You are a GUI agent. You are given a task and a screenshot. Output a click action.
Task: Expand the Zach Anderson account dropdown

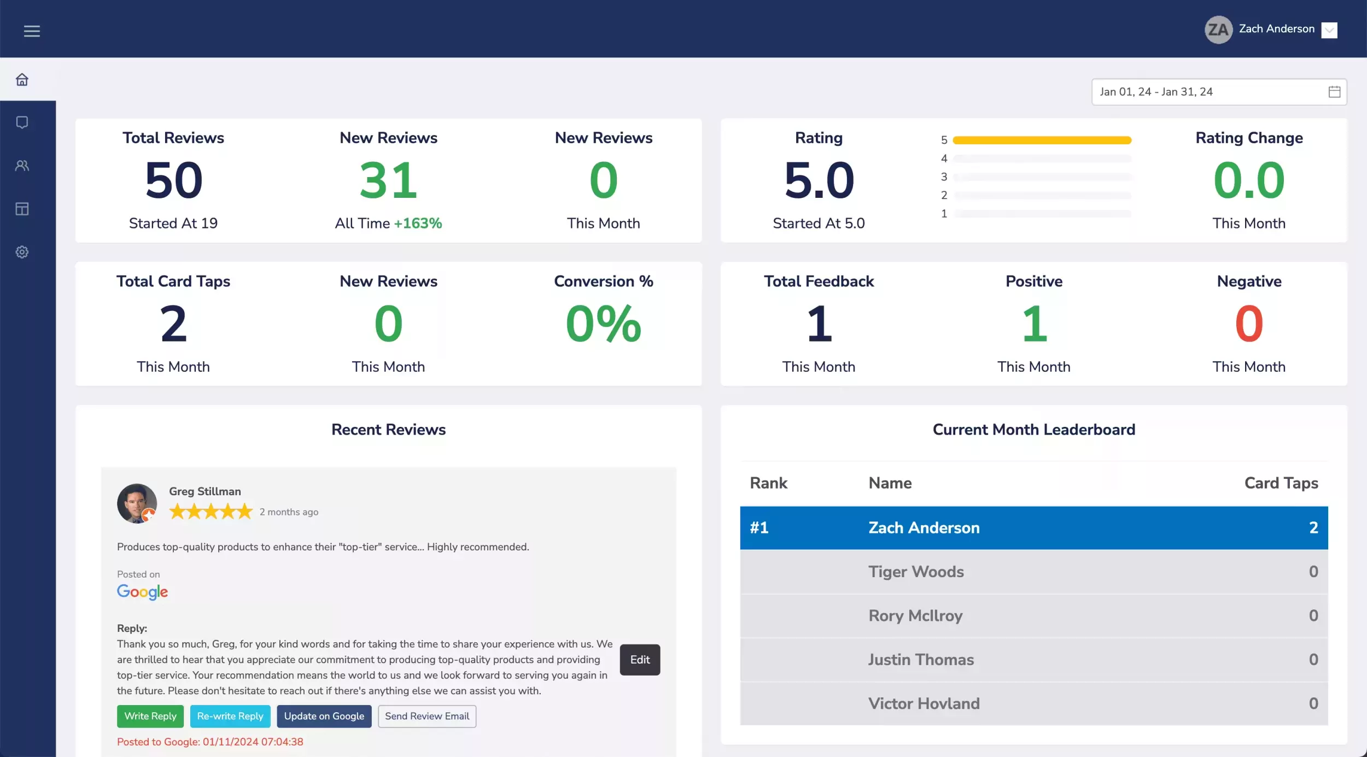click(1329, 30)
